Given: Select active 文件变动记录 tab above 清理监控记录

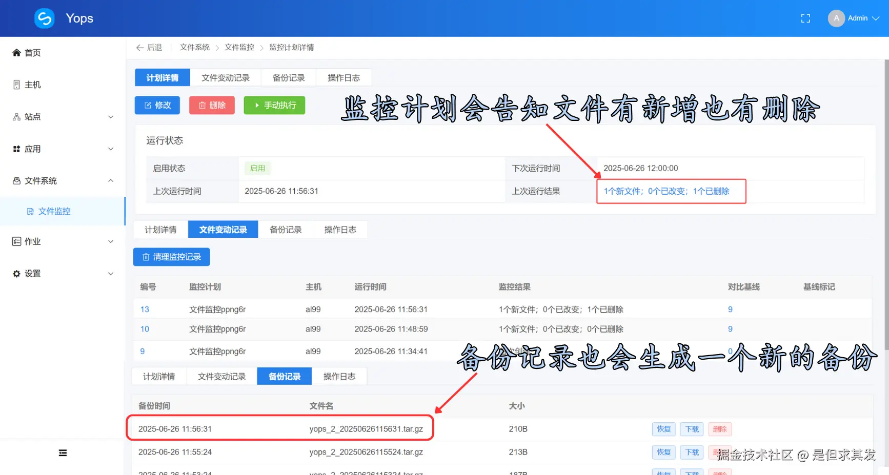Looking at the screenshot, I should coord(223,230).
